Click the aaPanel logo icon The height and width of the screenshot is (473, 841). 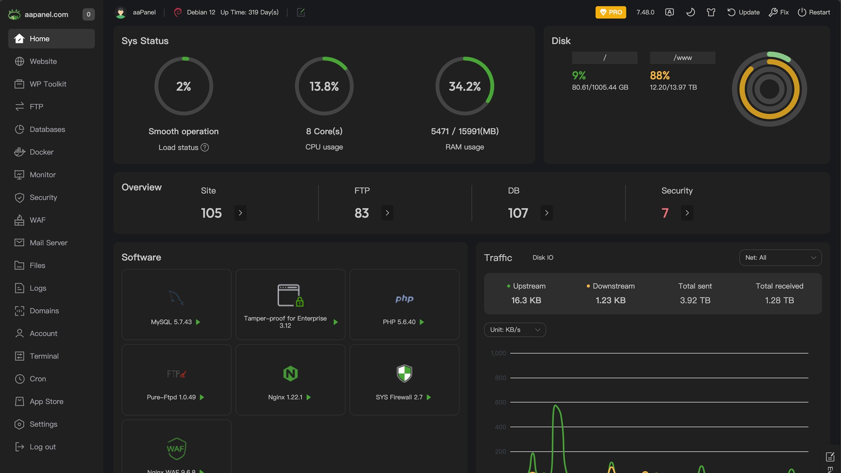click(x=14, y=14)
